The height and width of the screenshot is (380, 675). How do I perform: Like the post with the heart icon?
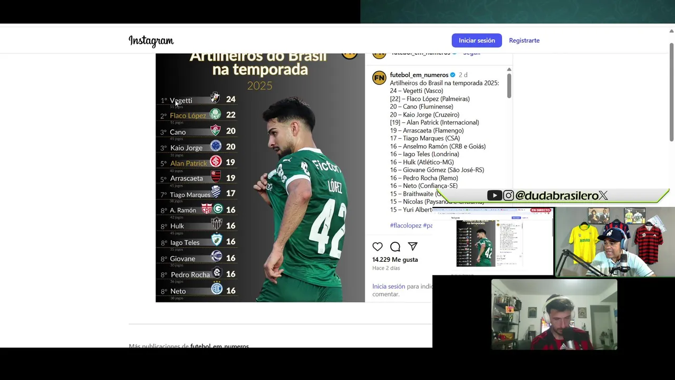[x=378, y=246]
